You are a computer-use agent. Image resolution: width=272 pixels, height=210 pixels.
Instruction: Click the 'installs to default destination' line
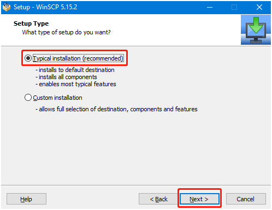point(75,70)
